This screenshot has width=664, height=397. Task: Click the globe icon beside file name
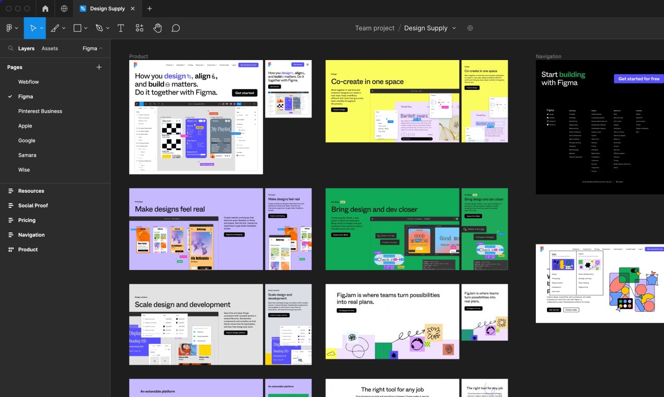(470, 28)
